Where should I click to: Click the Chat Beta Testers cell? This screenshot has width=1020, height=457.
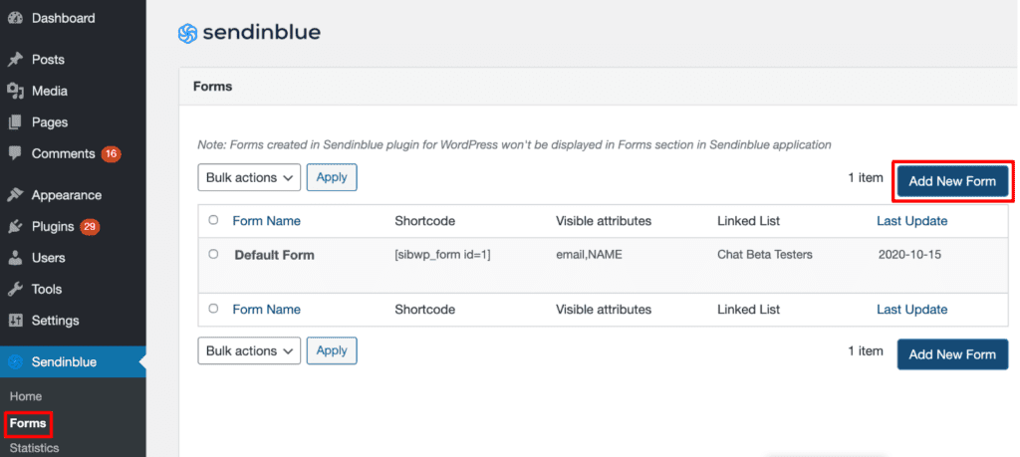[x=765, y=255]
